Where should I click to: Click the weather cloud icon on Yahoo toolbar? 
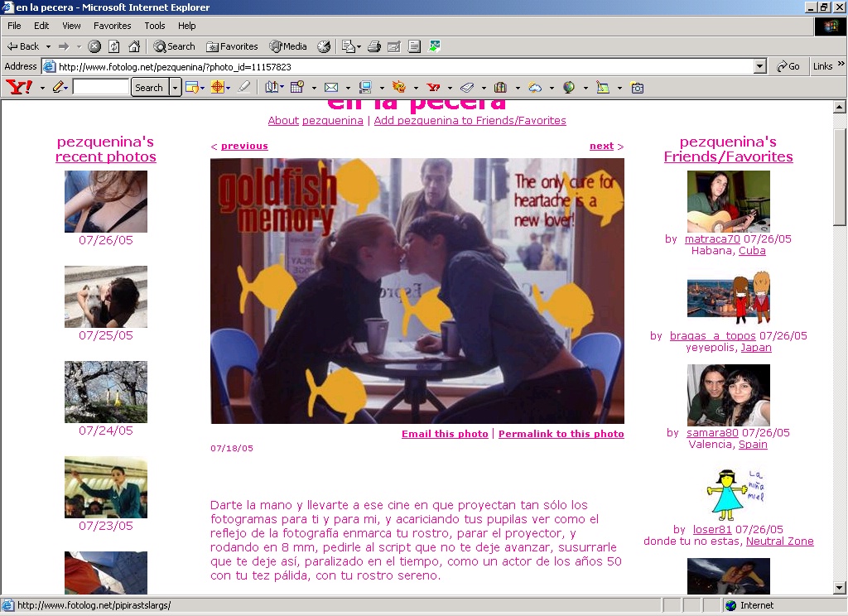pyautogui.click(x=535, y=87)
